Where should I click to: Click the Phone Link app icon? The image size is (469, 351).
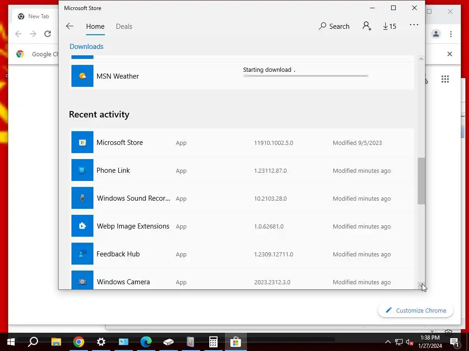[x=82, y=170]
